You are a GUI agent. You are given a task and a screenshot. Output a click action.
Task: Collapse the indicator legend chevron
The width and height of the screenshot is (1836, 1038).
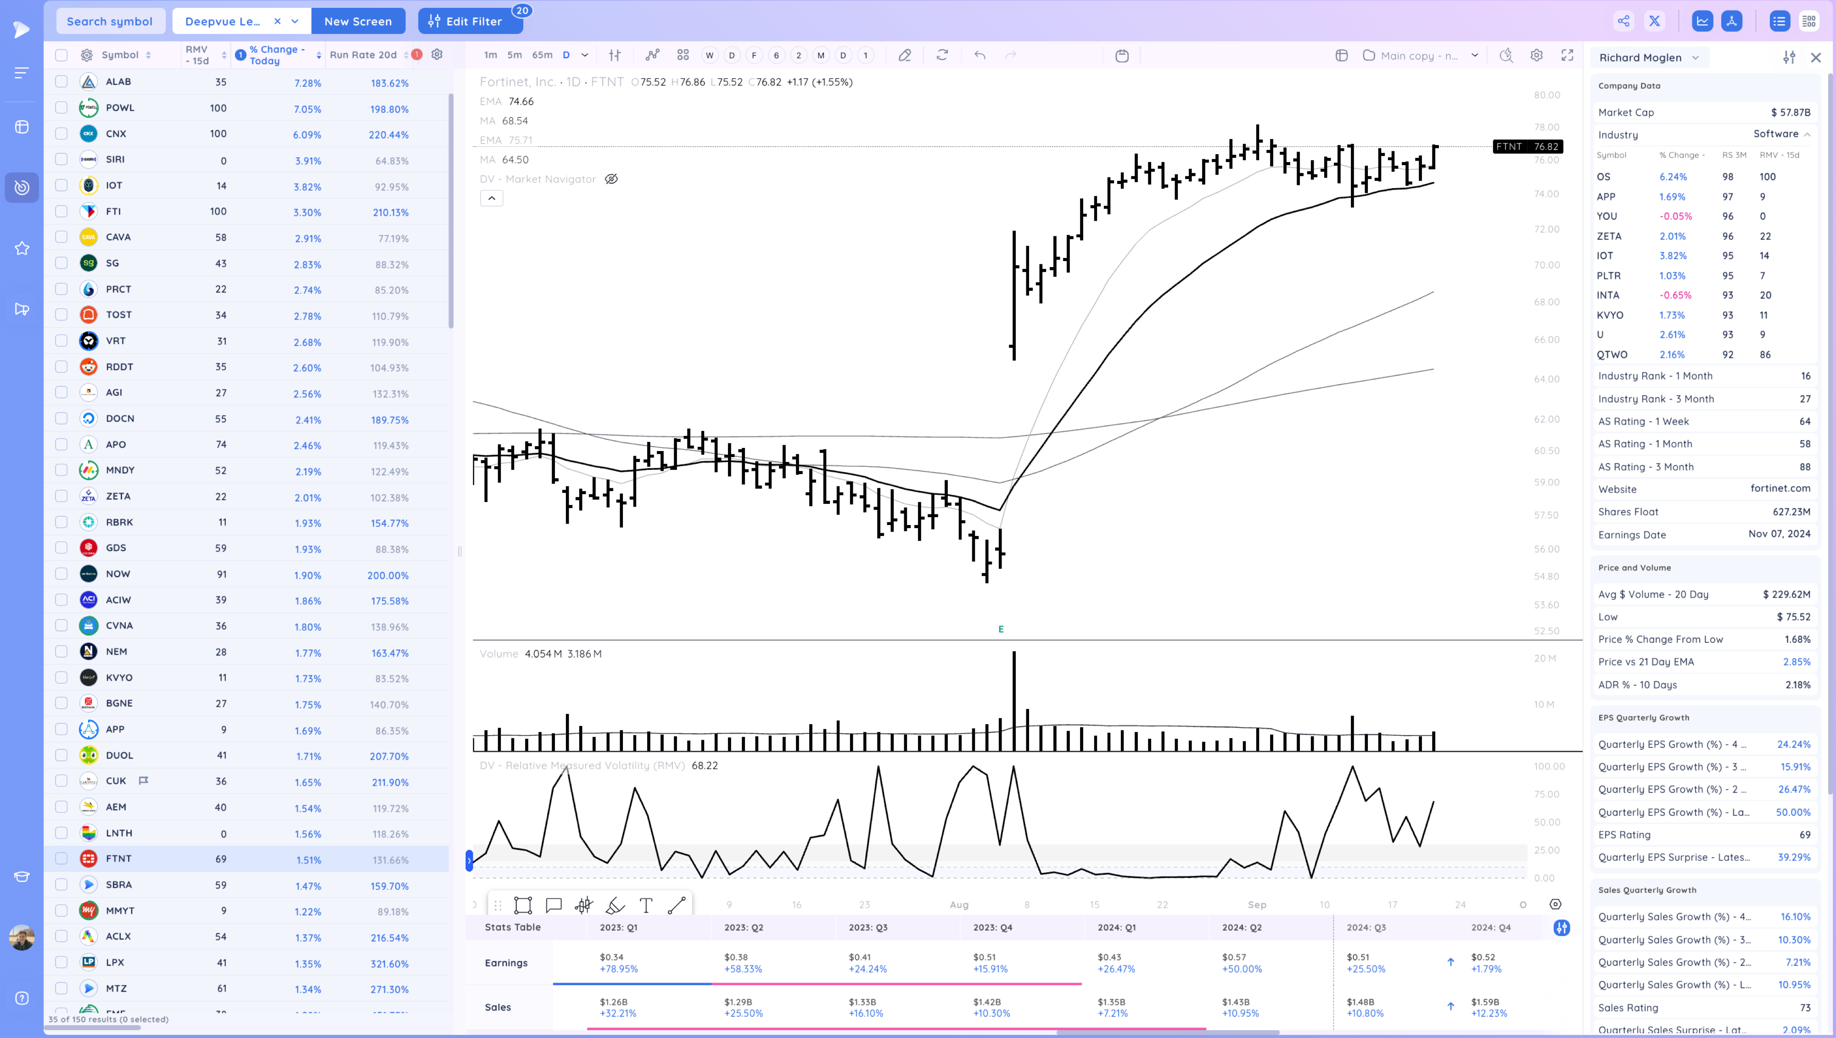click(491, 198)
